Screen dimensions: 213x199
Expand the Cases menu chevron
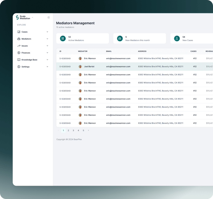click(x=47, y=32)
